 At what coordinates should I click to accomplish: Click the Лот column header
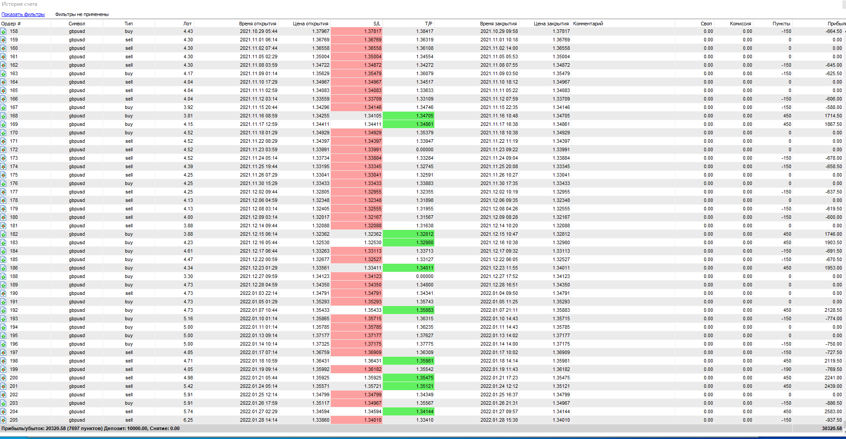click(187, 24)
